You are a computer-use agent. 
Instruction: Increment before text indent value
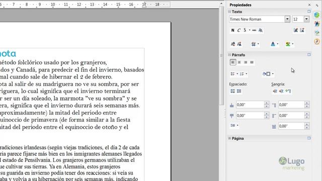tap(307, 103)
